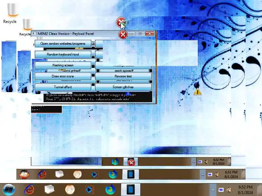Toggle the Reverse text payload
The image size is (262, 196).
coord(123,76)
